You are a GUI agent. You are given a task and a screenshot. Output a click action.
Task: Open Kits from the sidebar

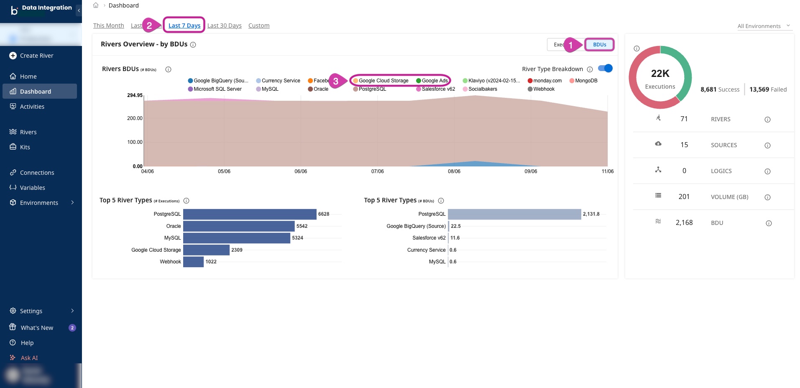[25, 147]
